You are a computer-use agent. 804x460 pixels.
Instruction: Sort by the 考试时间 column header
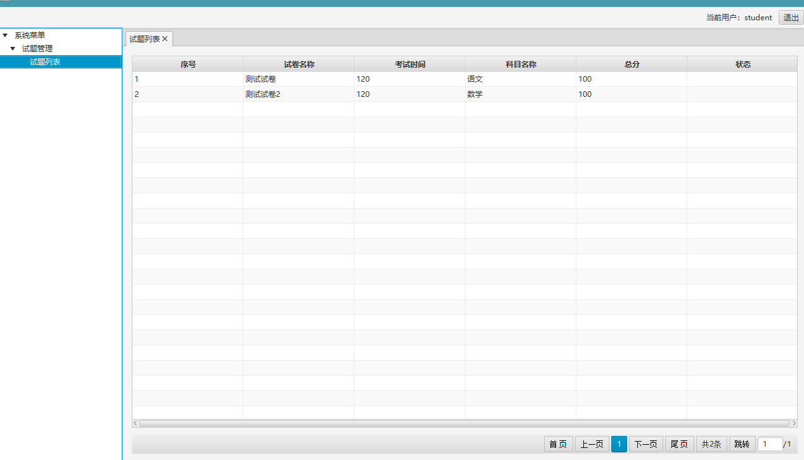pyautogui.click(x=410, y=65)
